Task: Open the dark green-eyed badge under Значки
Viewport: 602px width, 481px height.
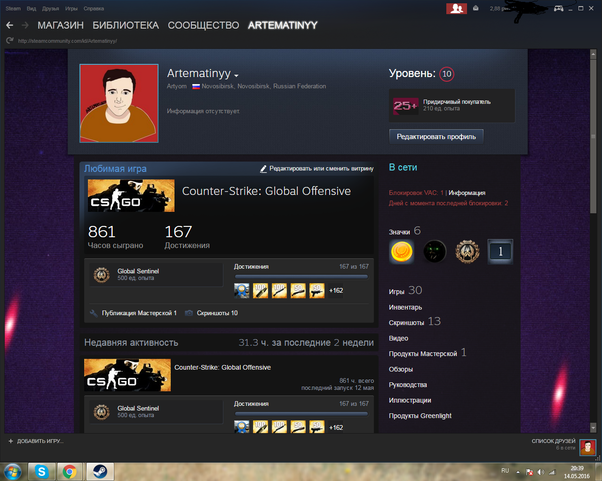Action: pos(435,251)
